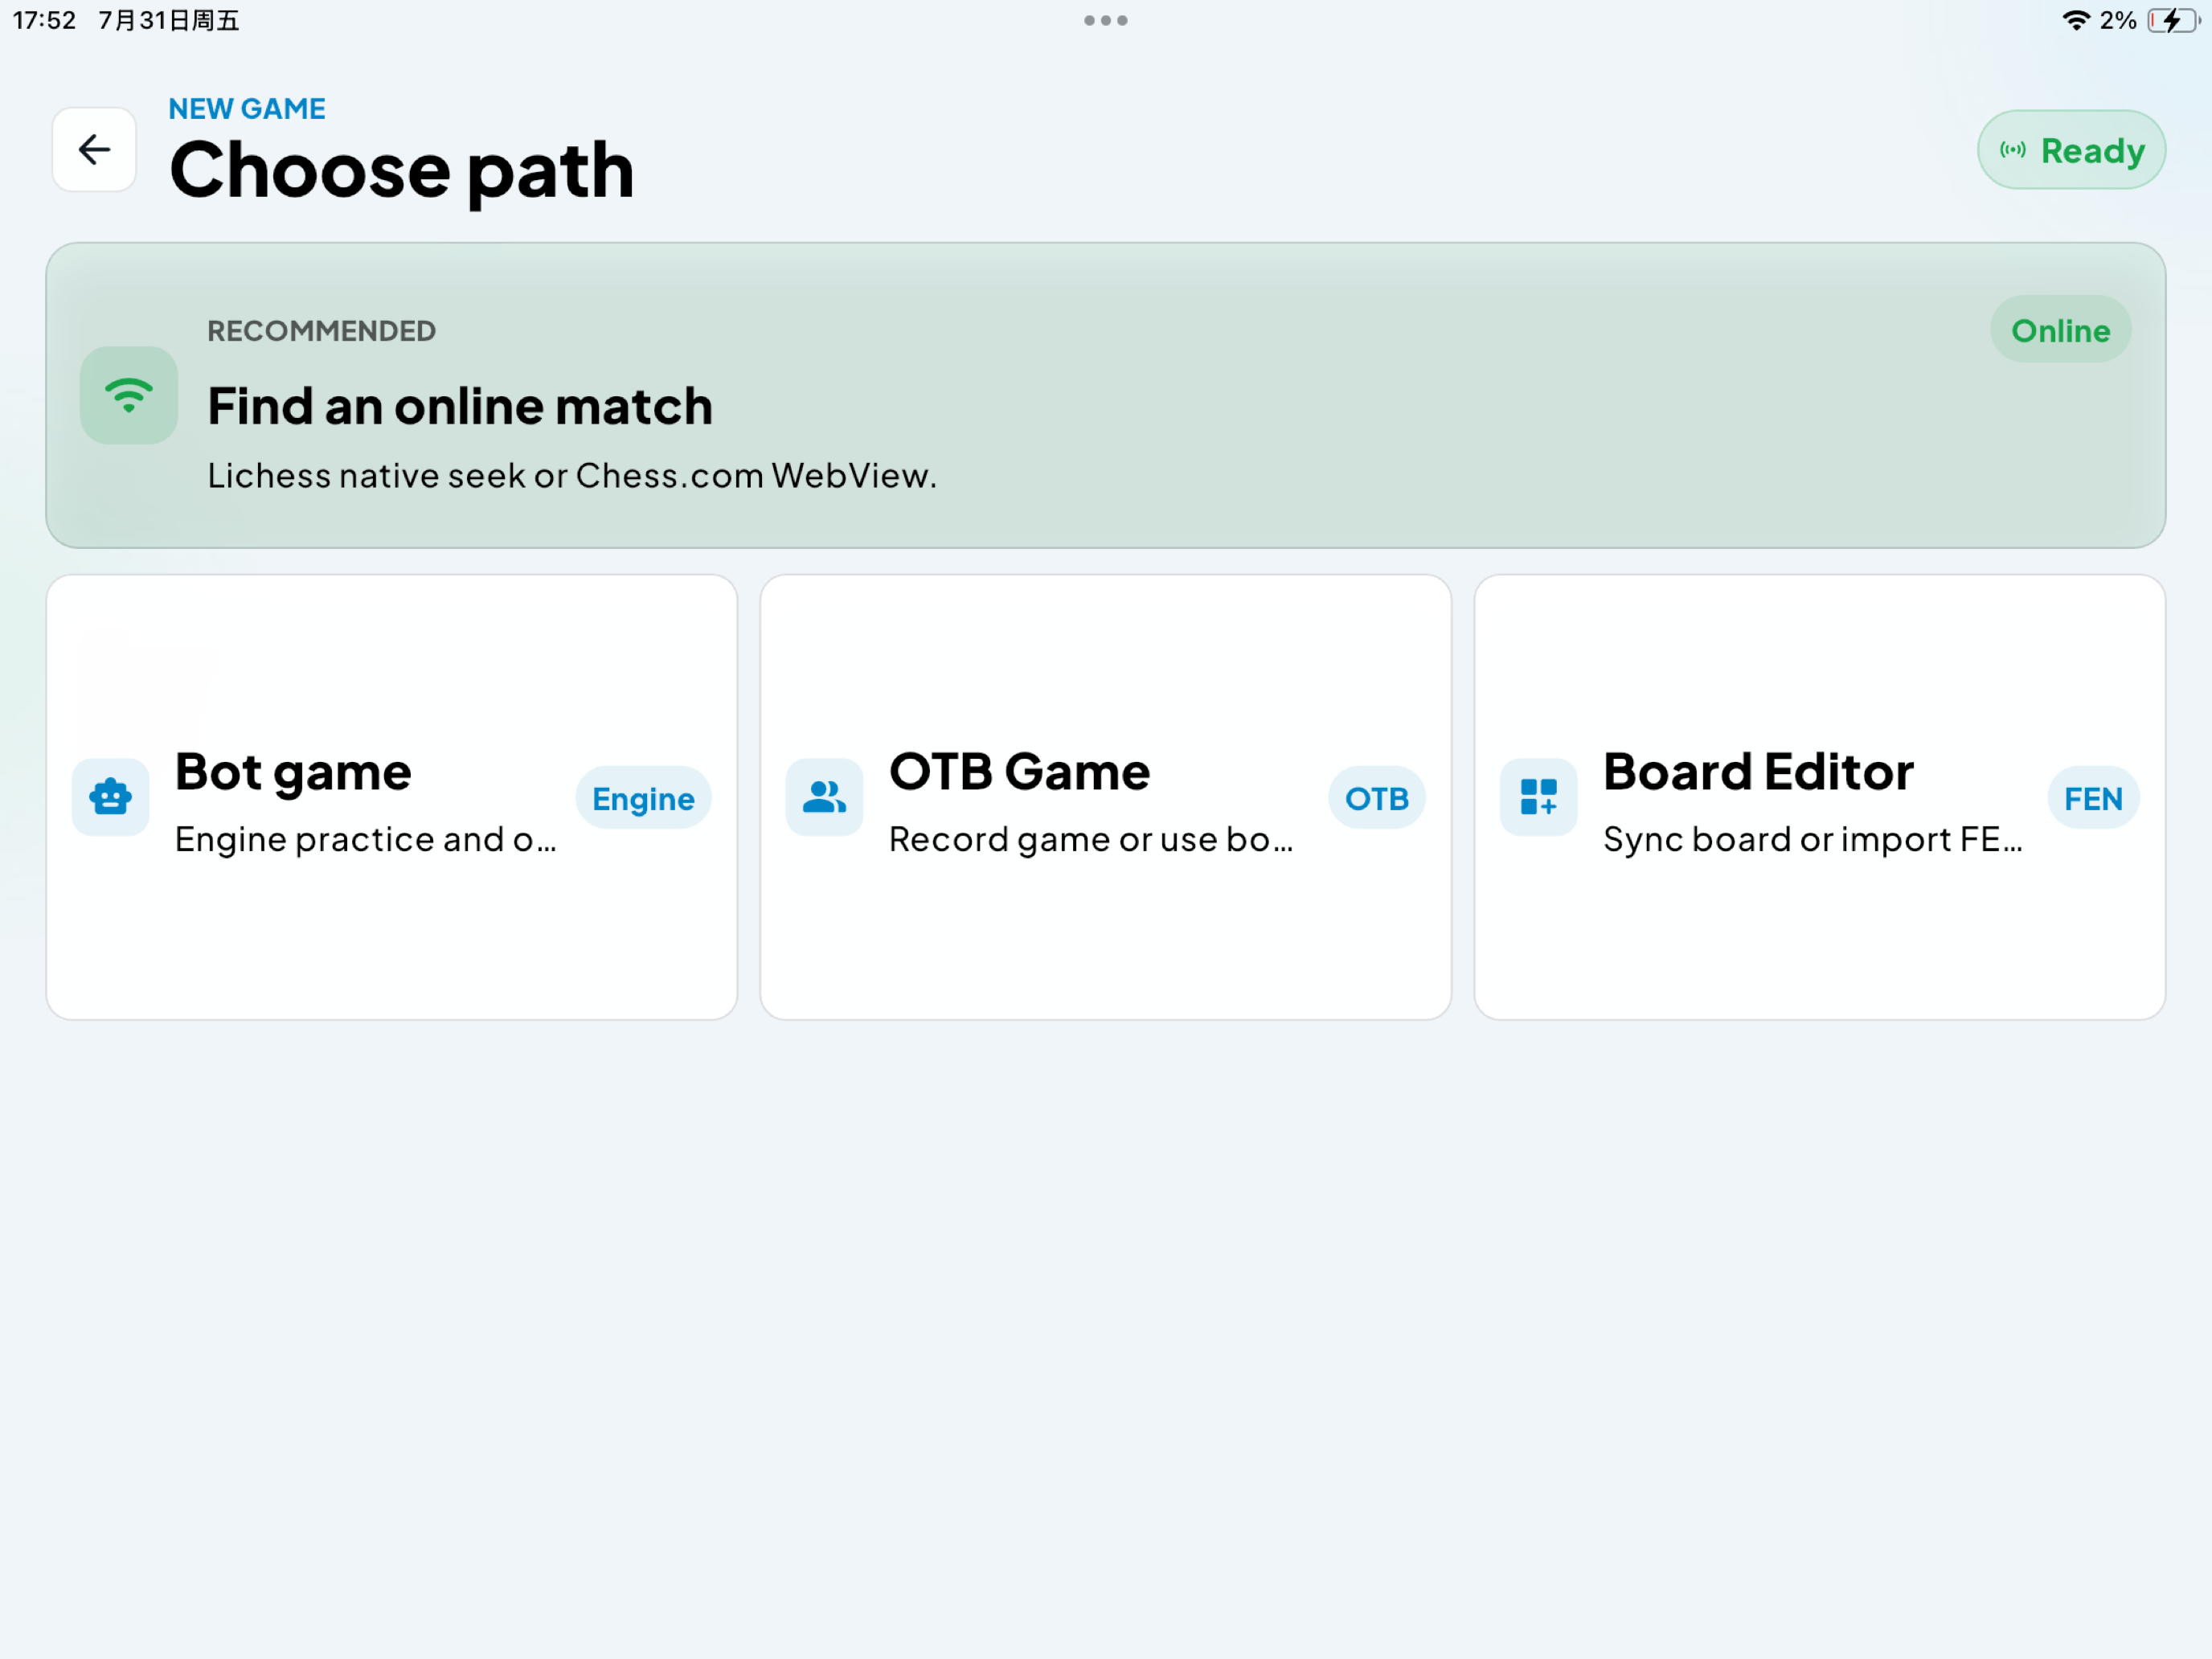Open Find an online match card
This screenshot has height=1659, width=2212.
1106,395
